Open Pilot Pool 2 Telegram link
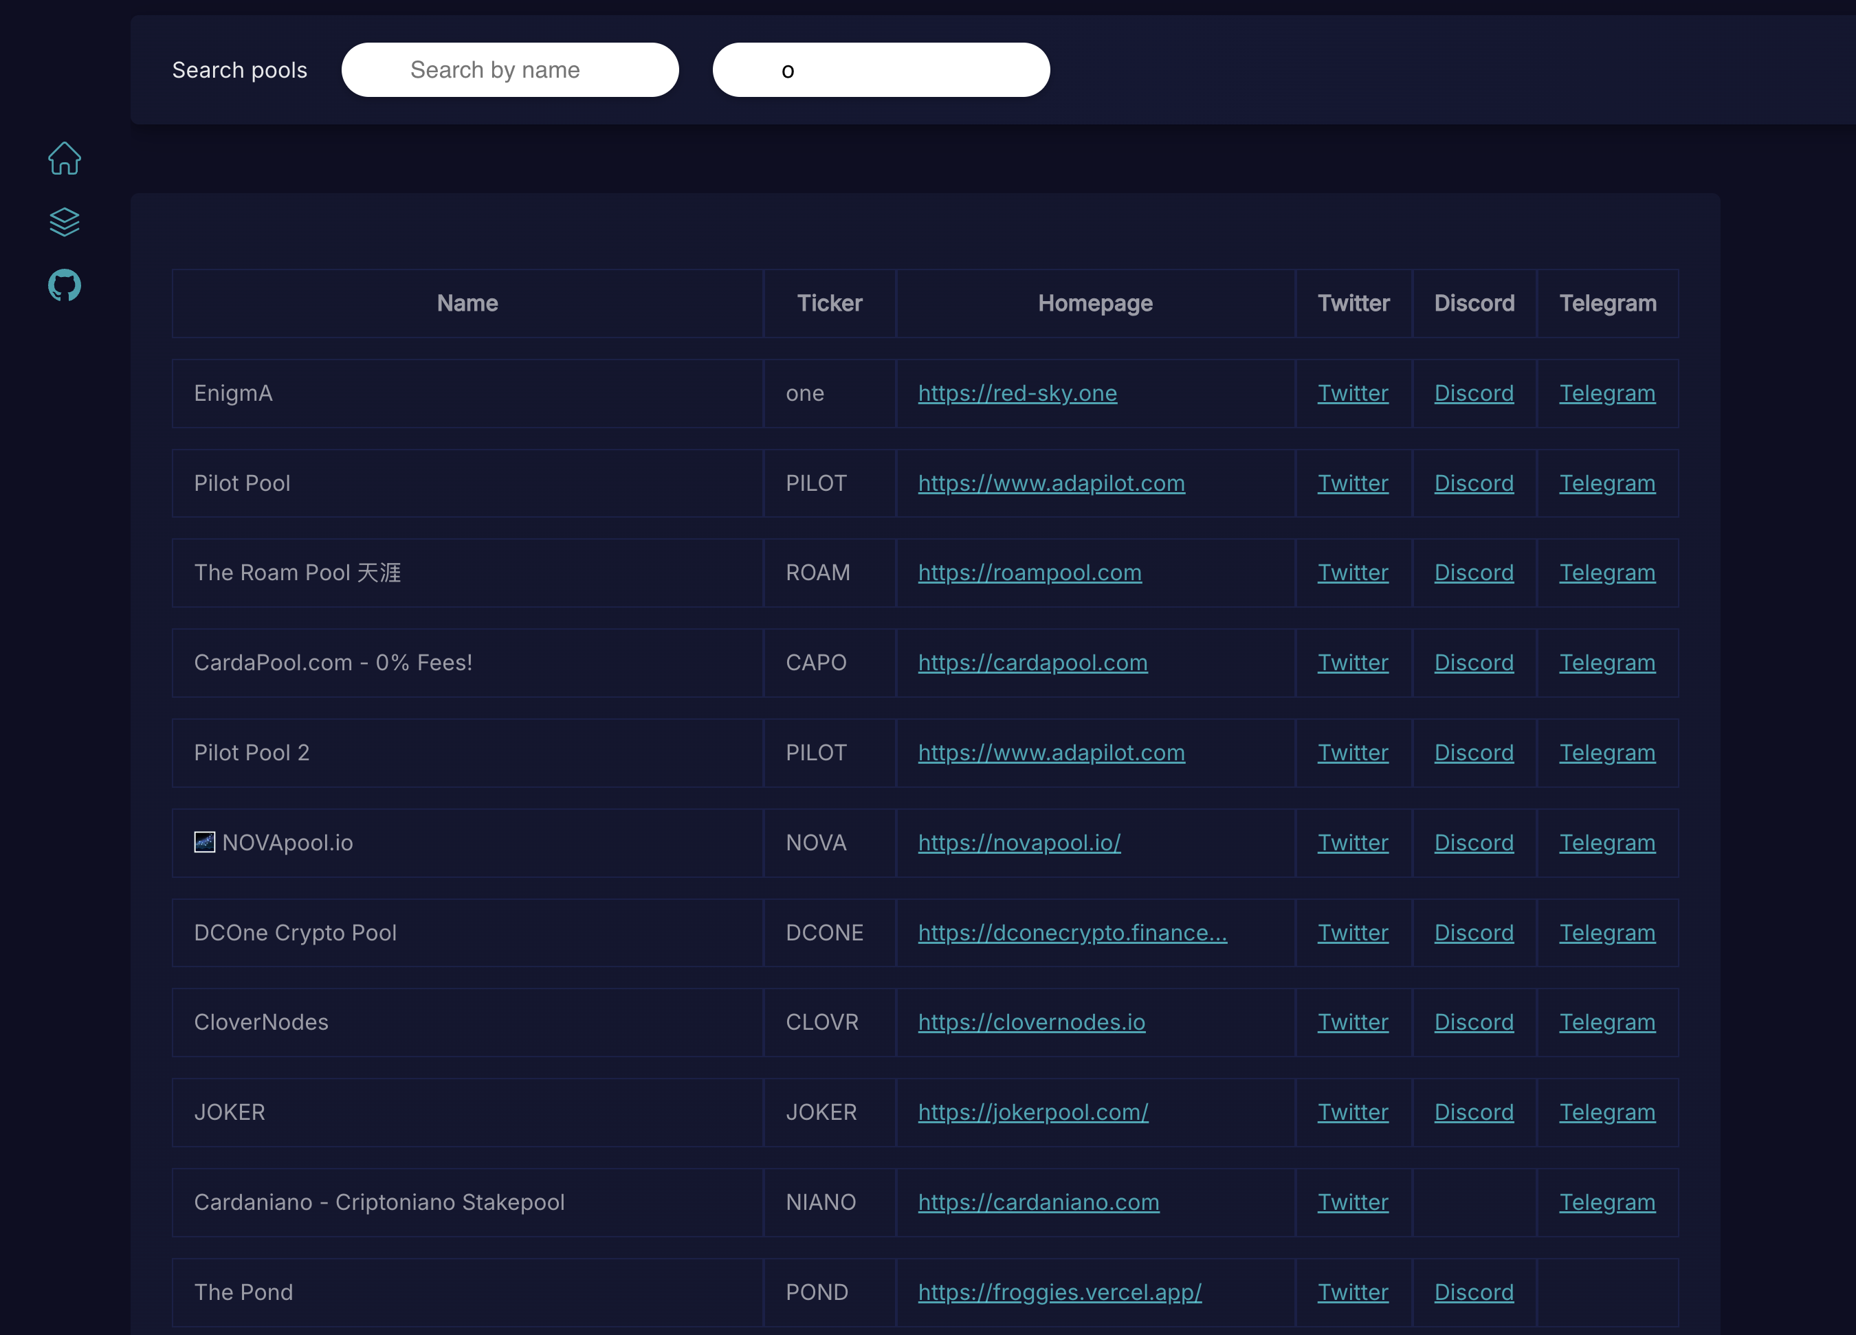The height and width of the screenshot is (1335, 1856). point(1606,753)
